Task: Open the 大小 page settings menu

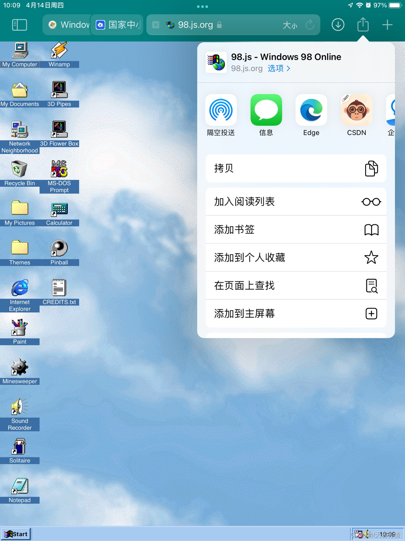Action: 290,25
